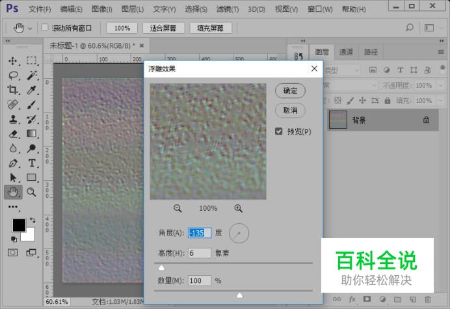Screen dimensions: 450x309
Task: Click 取消 button in emboss dialog
Action: (x=290, y=111)
